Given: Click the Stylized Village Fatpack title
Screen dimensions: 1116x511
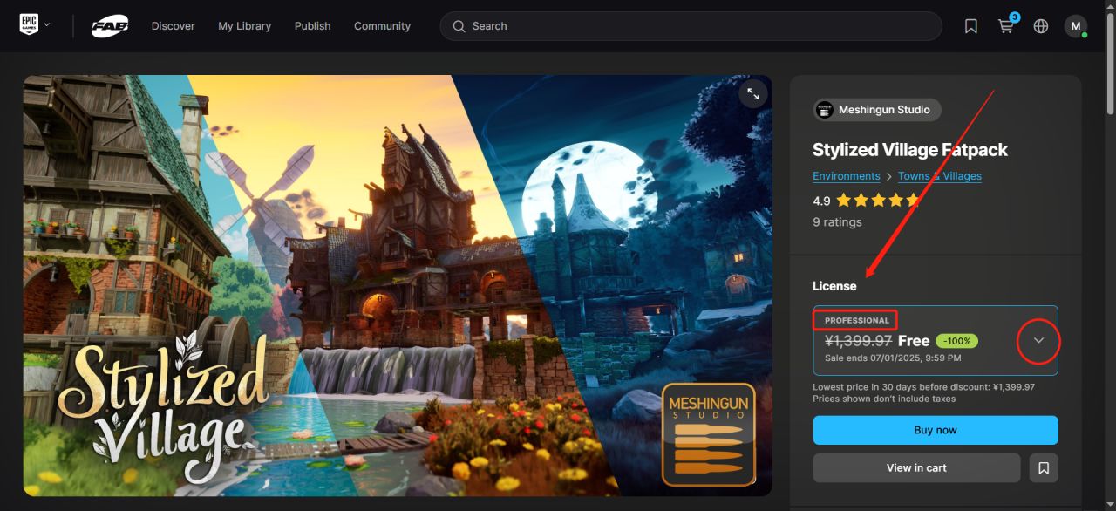Looking at the screenshot, I should click(x=909, y=150).
